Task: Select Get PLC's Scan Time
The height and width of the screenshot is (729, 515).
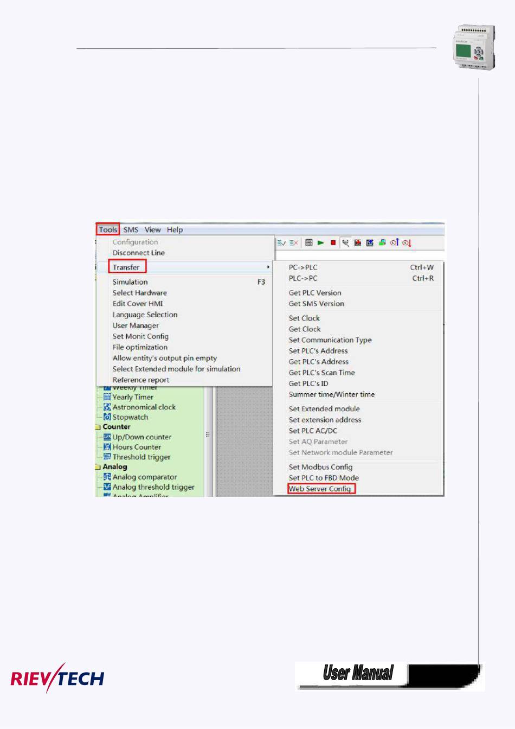Action: coord(322,373)
